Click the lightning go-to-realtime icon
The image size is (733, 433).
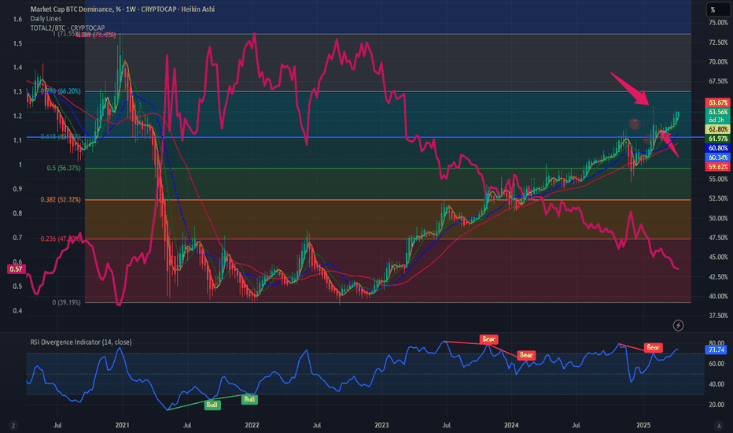[x=678, y=325]
